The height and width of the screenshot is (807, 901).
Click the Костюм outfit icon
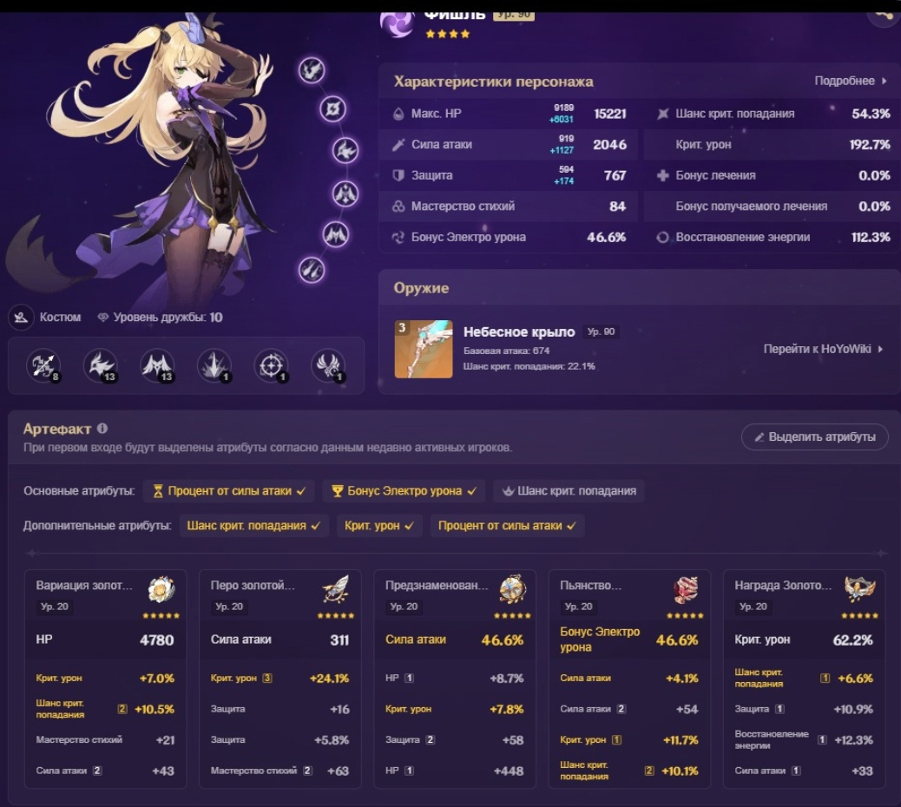21,317
